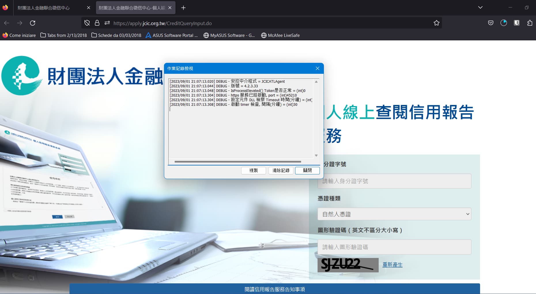536x294 pixels.
Task: Expand the list all tabs chevron
Action: (x=480, y=7)
